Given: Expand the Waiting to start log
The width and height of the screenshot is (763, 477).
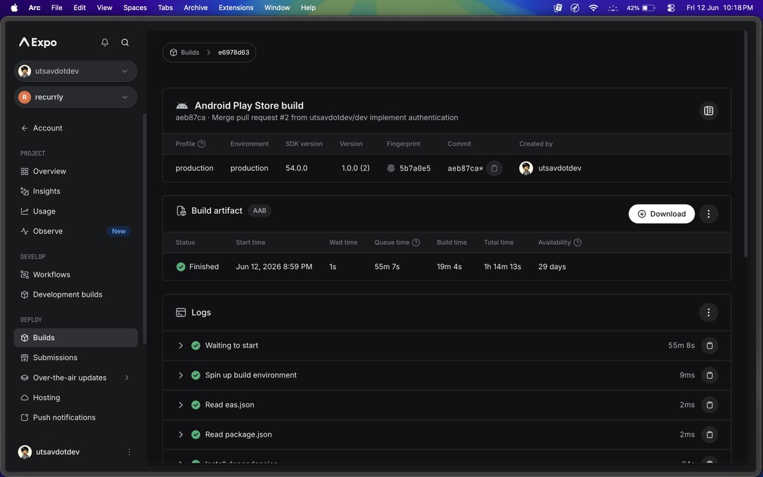Looking at the screenshot, I should point(181,345).
